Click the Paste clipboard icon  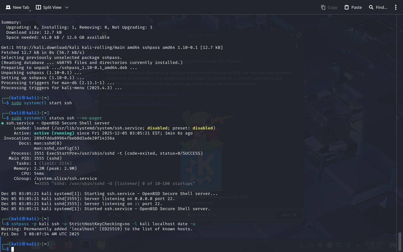click(347, 7)
